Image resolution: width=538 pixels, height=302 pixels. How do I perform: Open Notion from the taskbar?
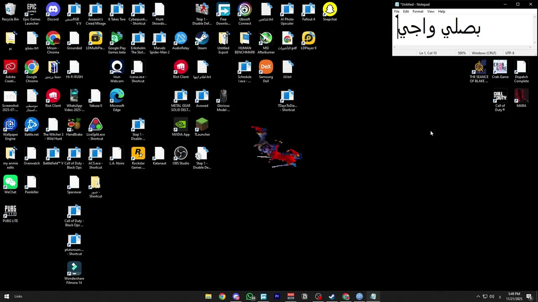[x=305, y=297]
